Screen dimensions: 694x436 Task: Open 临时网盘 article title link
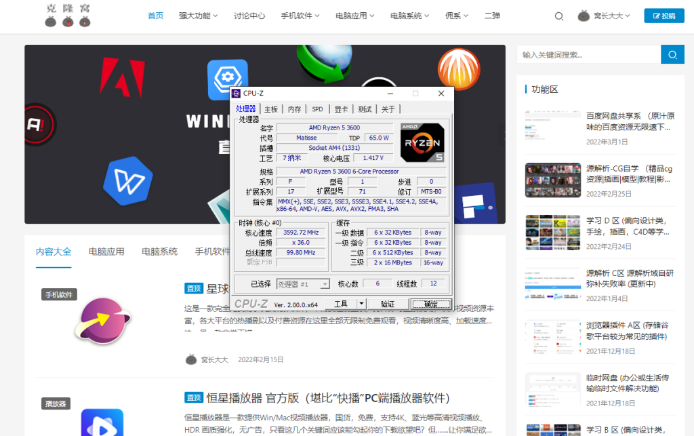(x=628, y=383)
